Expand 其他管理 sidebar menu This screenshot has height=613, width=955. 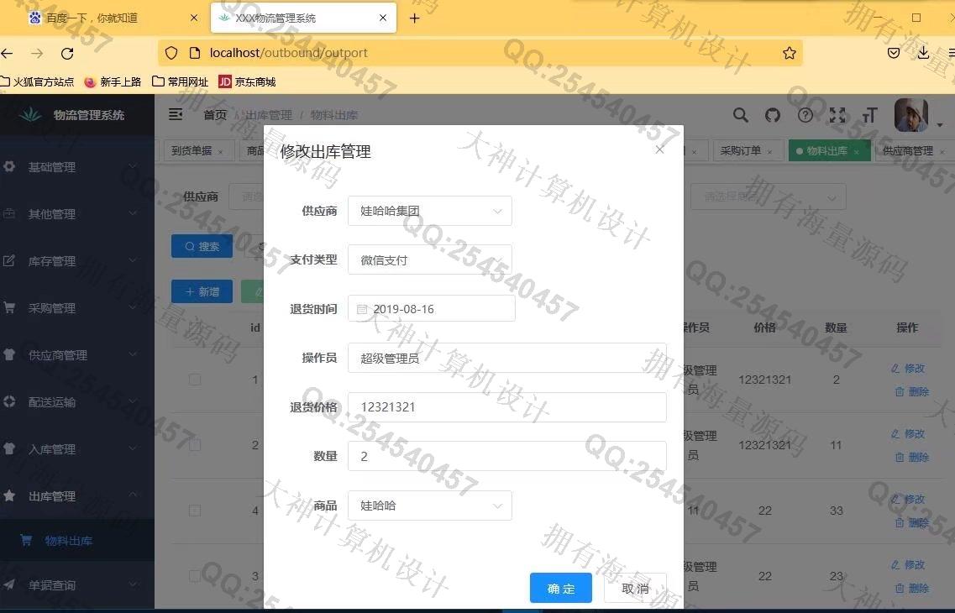pos(76,213)
